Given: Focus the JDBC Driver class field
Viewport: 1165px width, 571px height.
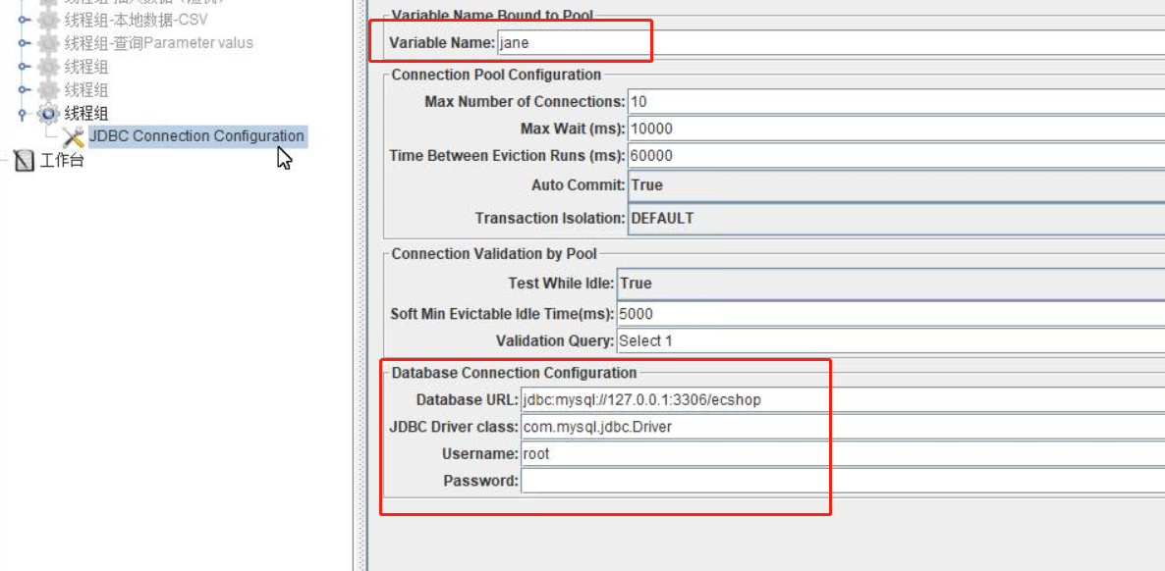Looking at the screenshot, I should click(840, 427).
